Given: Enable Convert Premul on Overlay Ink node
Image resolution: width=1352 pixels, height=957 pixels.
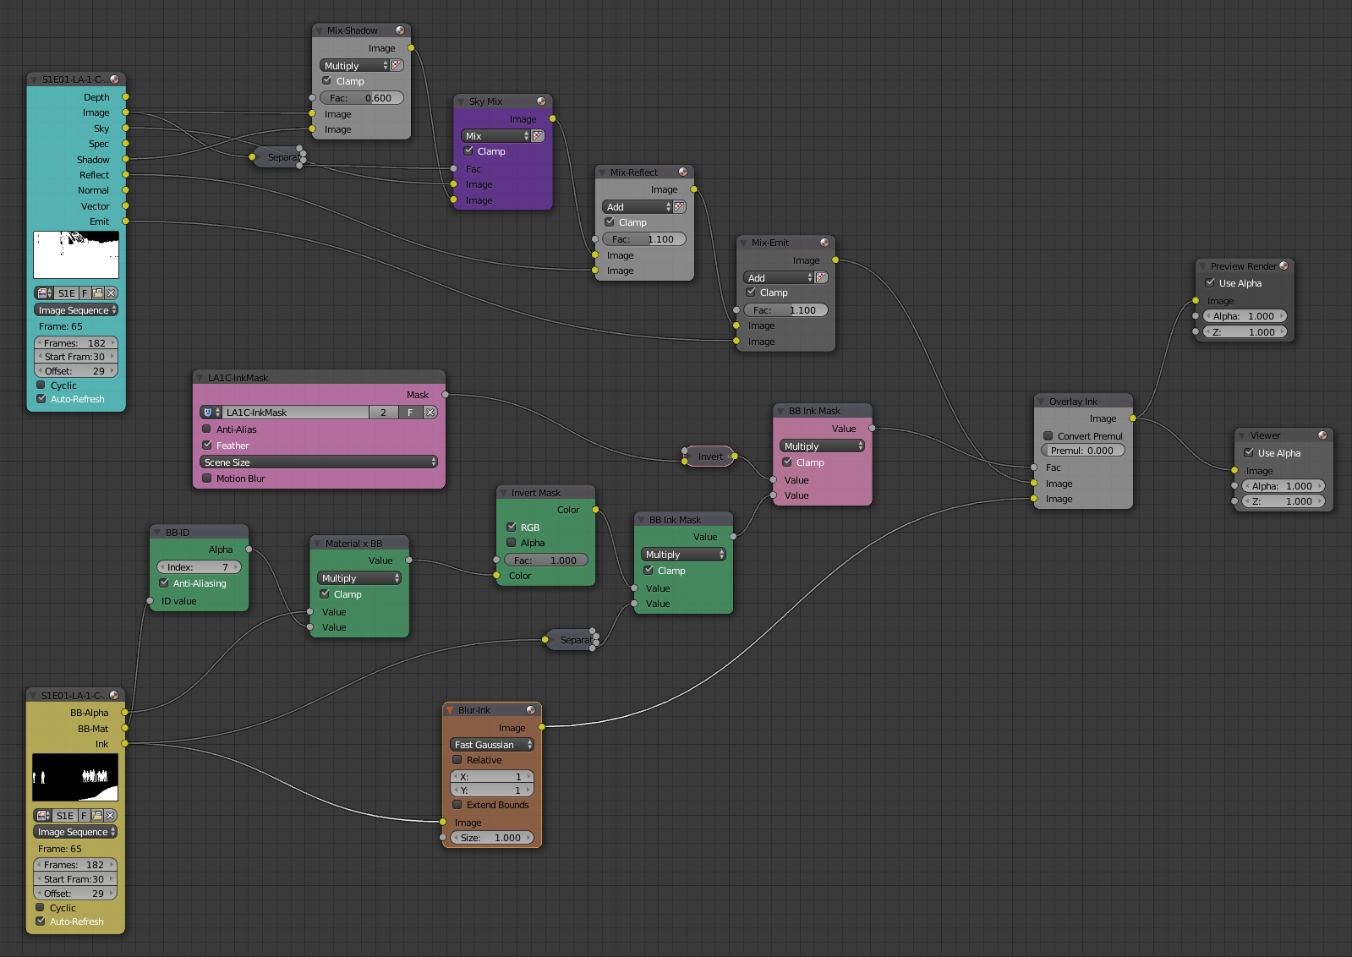Looking at the screenshot, I should coord(1048,436).
